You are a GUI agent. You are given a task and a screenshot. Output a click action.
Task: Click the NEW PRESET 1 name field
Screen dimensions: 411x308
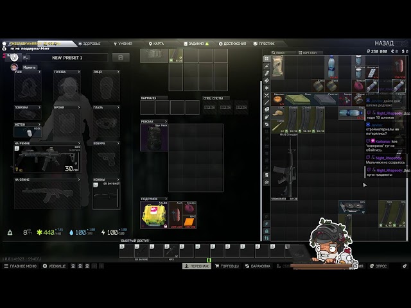click(67, 58)
